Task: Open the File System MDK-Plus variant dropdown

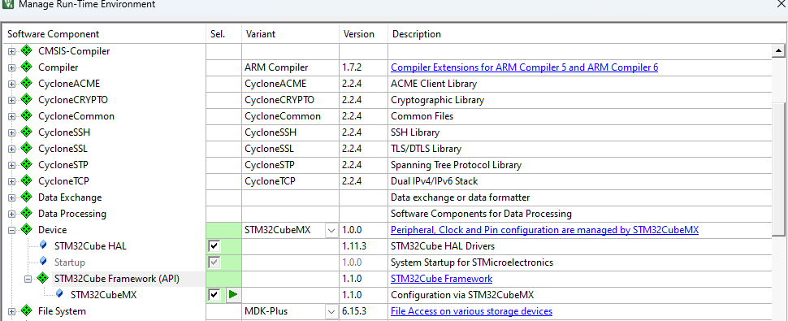Action: (331, 311)
